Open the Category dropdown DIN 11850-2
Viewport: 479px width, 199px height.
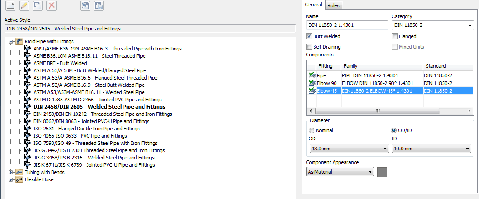point(433,25)
